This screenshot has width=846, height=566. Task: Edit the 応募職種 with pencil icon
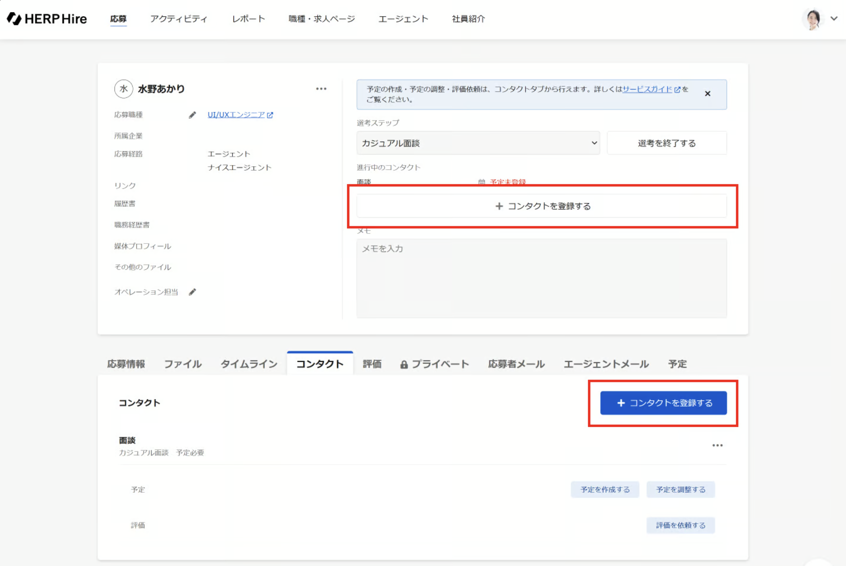[x=192, y=115]
